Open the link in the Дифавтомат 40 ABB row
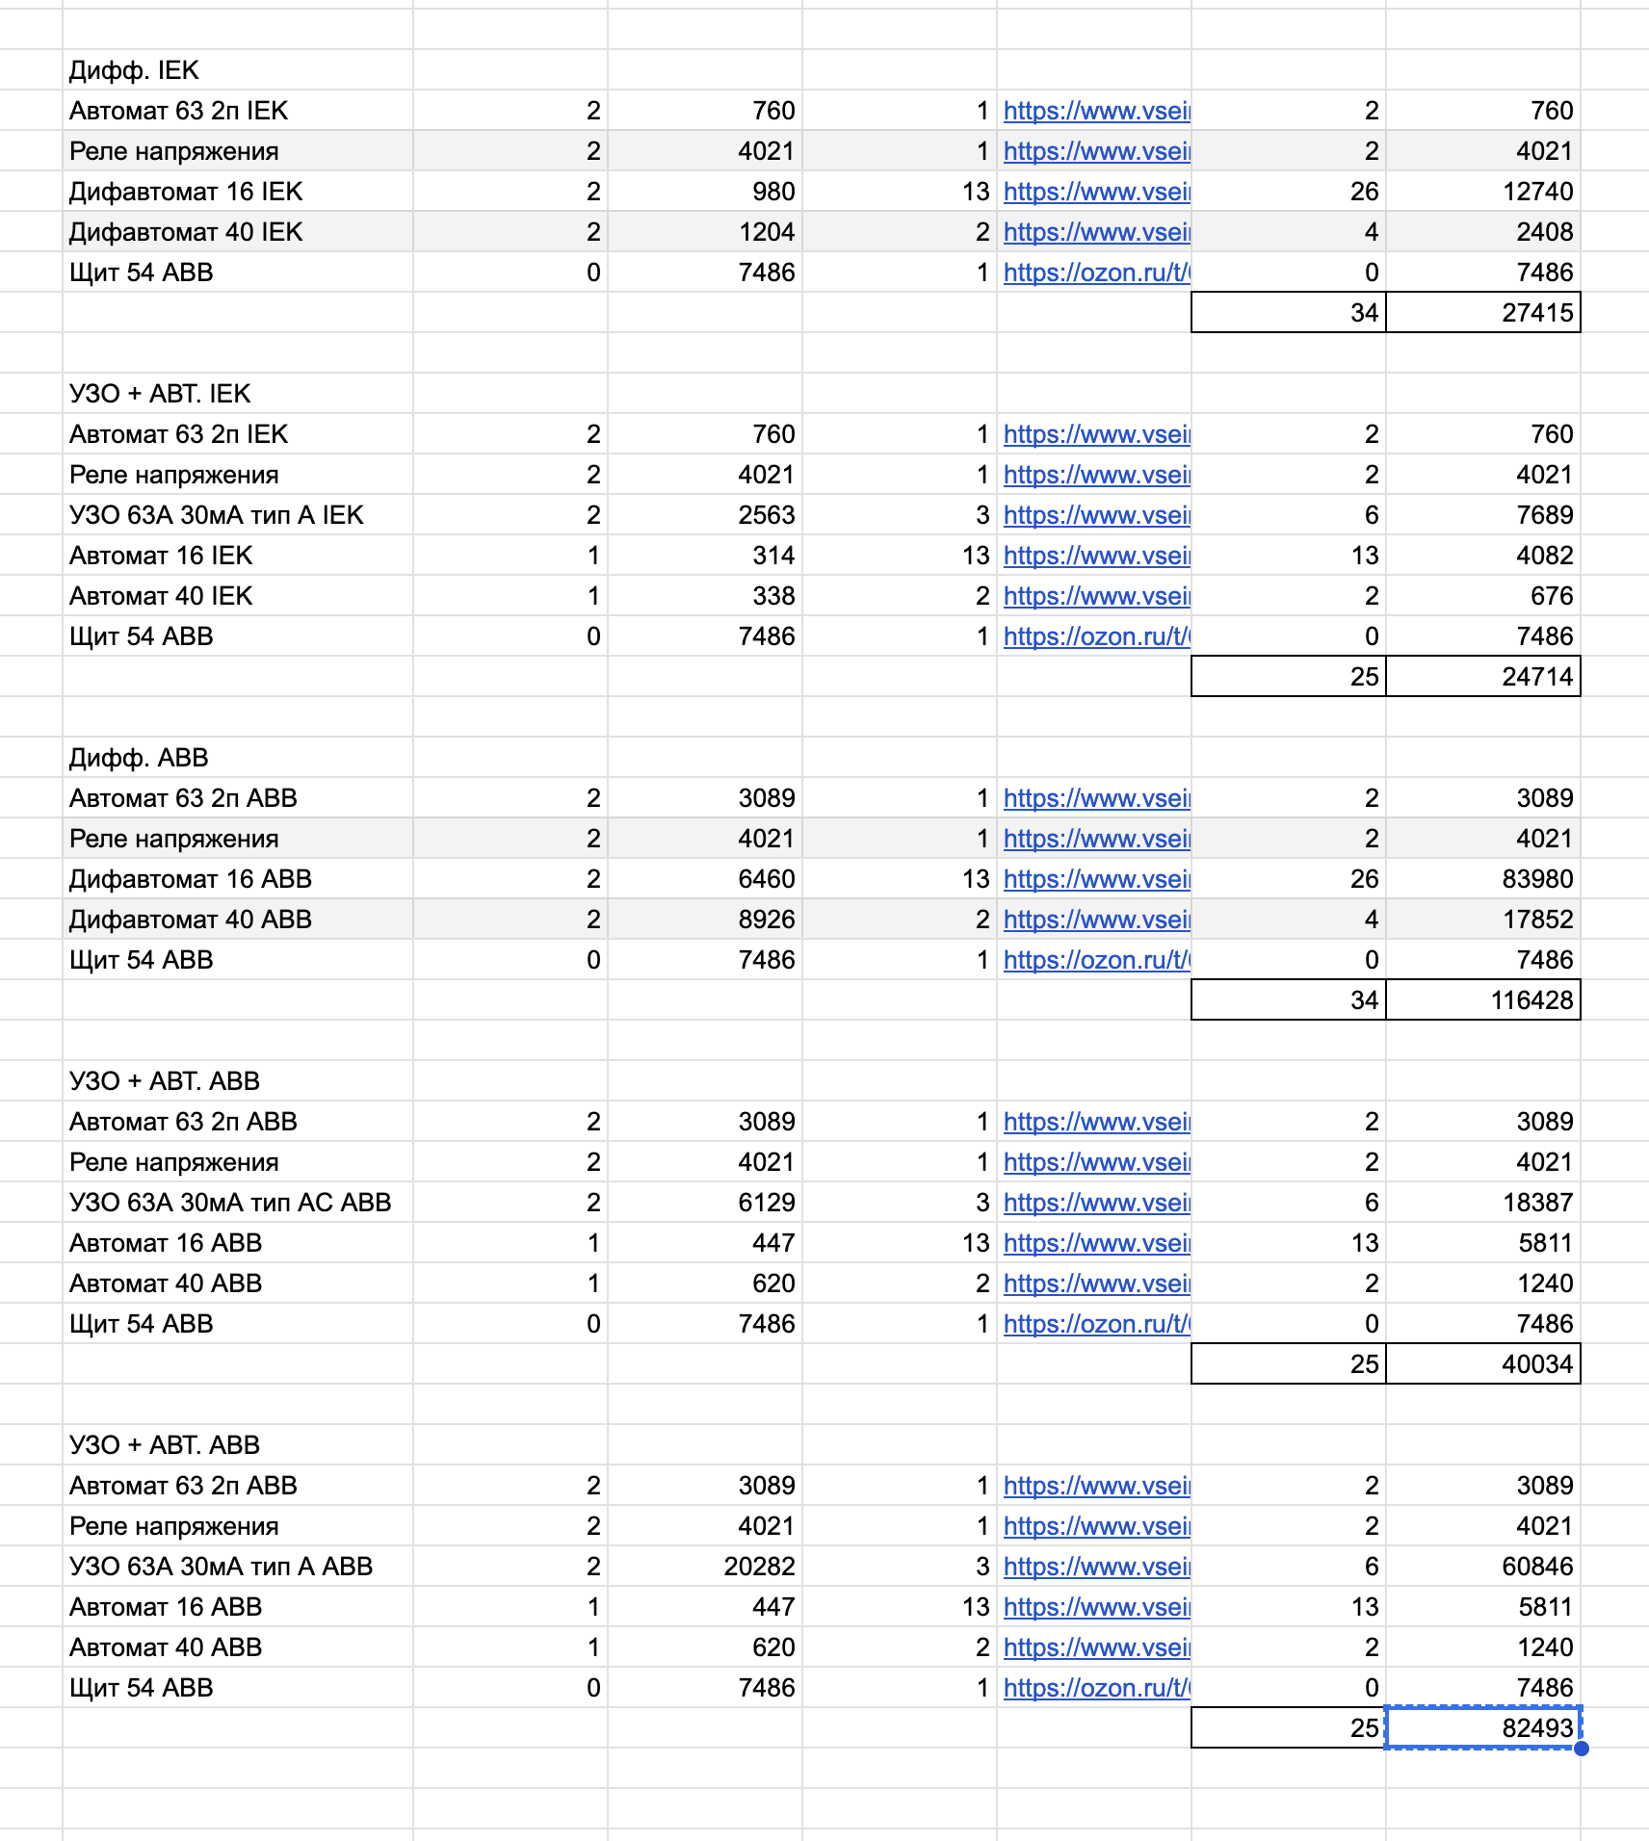 pos(1096,920)
